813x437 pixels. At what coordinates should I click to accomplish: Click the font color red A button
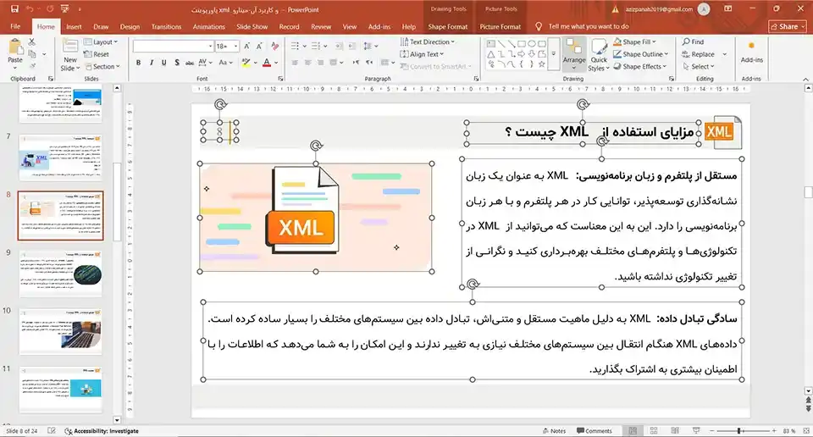coord(267,63)
